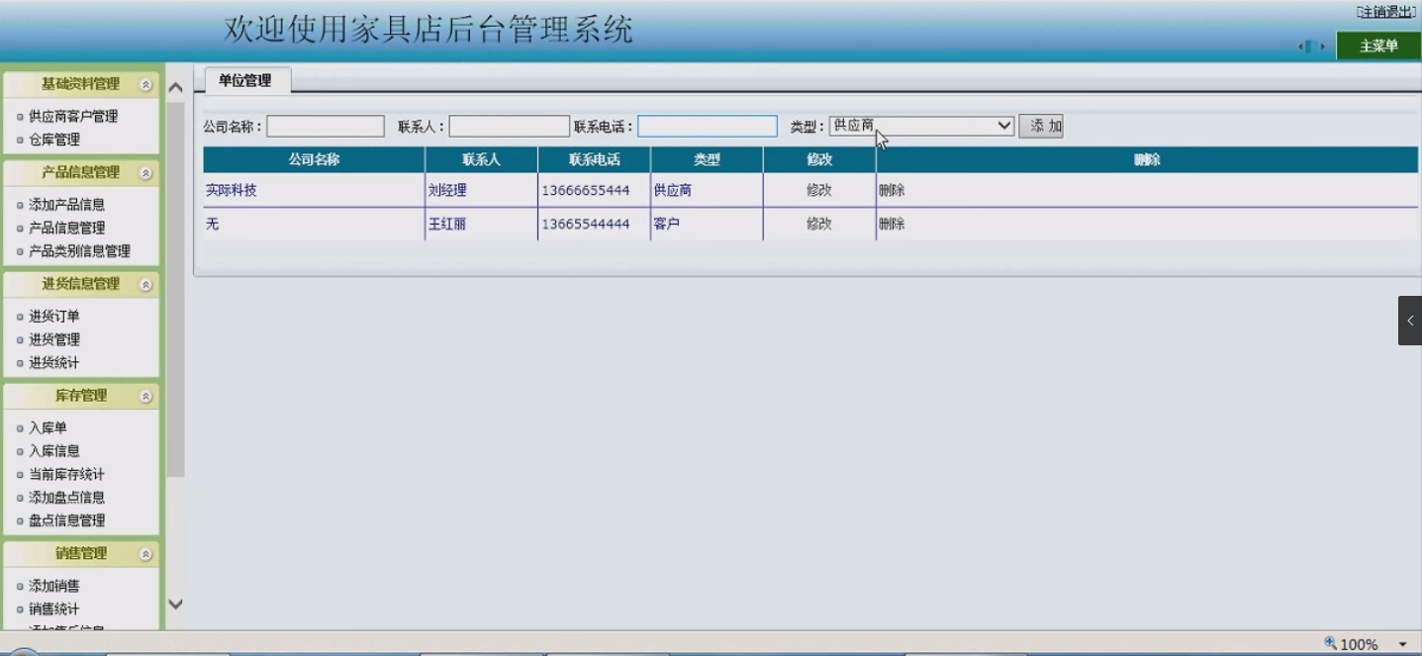View 进货统计 page

[x=54, y=363]
